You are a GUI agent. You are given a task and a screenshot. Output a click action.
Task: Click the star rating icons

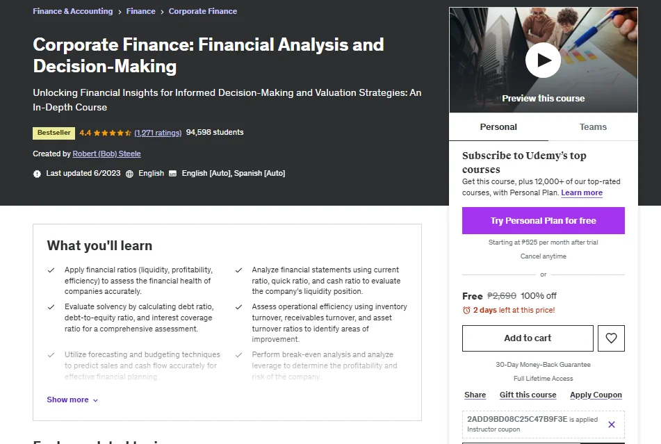pyautogui.click(x=112, y=133)
